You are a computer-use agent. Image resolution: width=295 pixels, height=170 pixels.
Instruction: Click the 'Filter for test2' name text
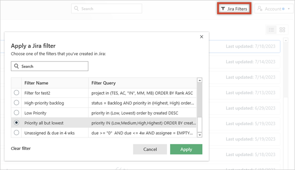pyautogui.click(x=37, y=93)
